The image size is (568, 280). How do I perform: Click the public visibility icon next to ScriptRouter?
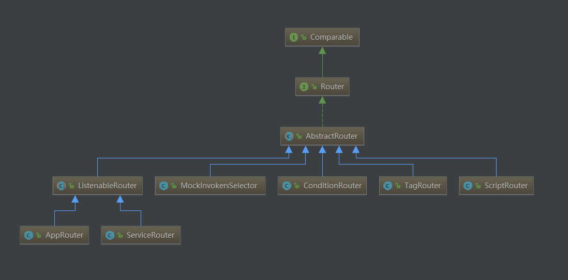pos(478,186)
